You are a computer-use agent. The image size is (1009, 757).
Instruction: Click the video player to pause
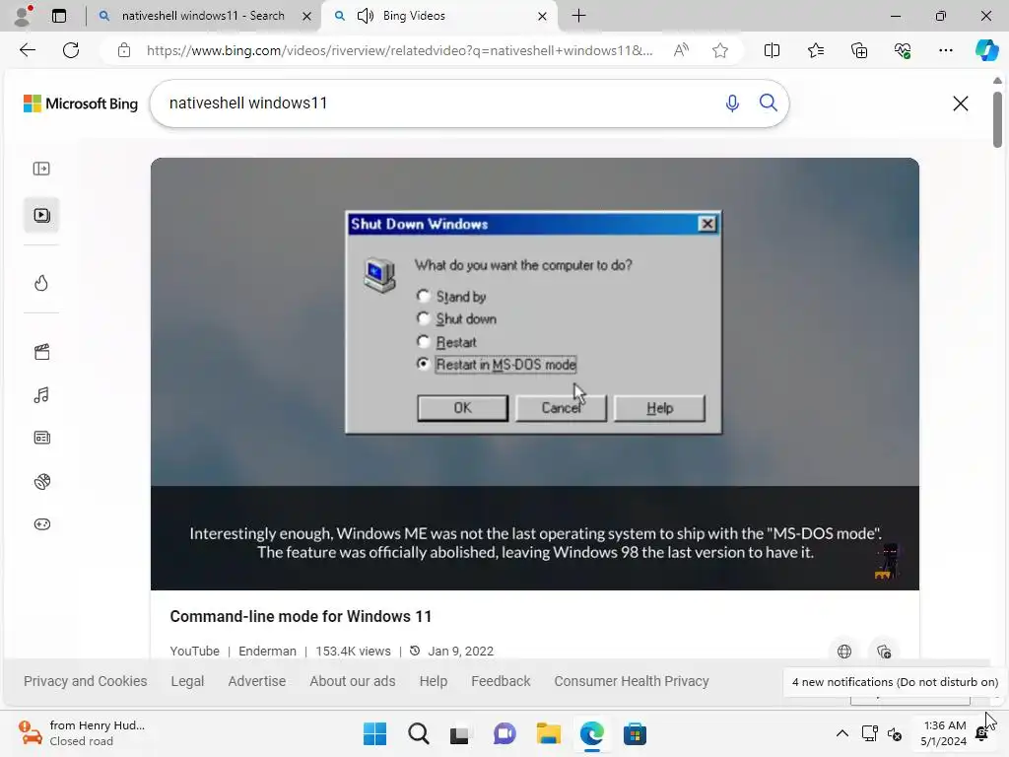pos(535,374)
